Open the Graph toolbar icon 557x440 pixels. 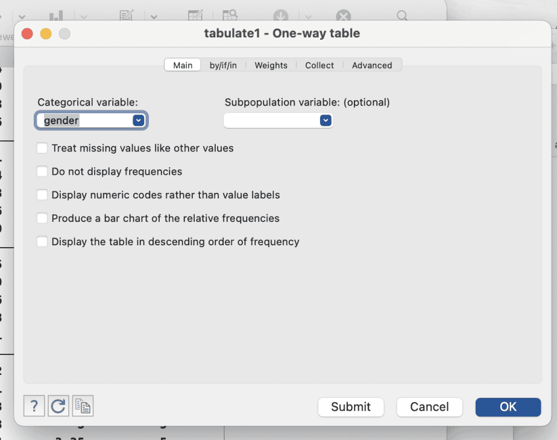(x=56, y=16)
